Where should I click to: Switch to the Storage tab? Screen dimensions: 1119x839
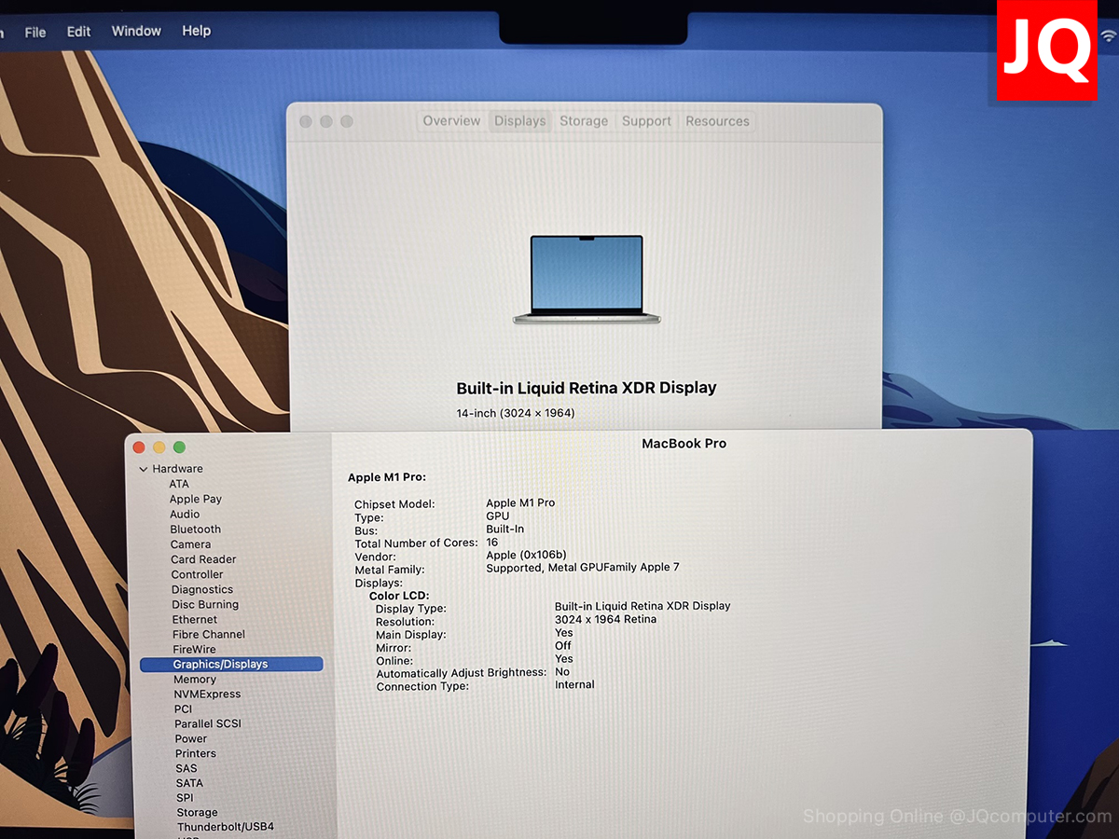click(x=584, y=121)
